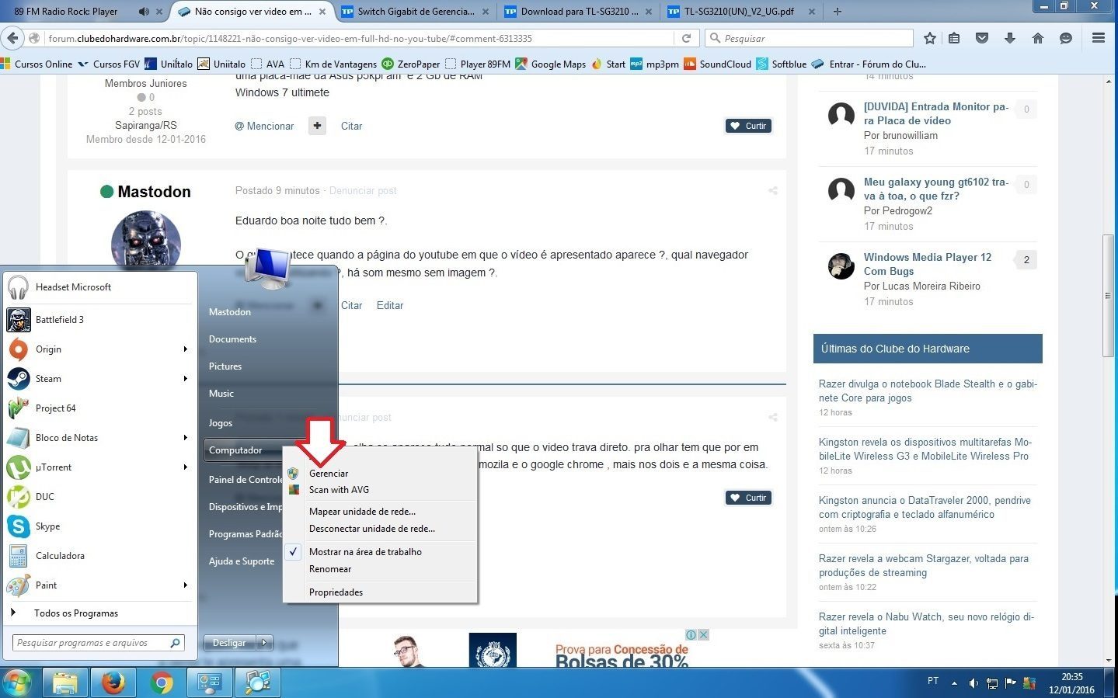The width and height of the screenshot is (1118, 698).
Task: Click the forum URL address bar
Action: click(359, 38)
